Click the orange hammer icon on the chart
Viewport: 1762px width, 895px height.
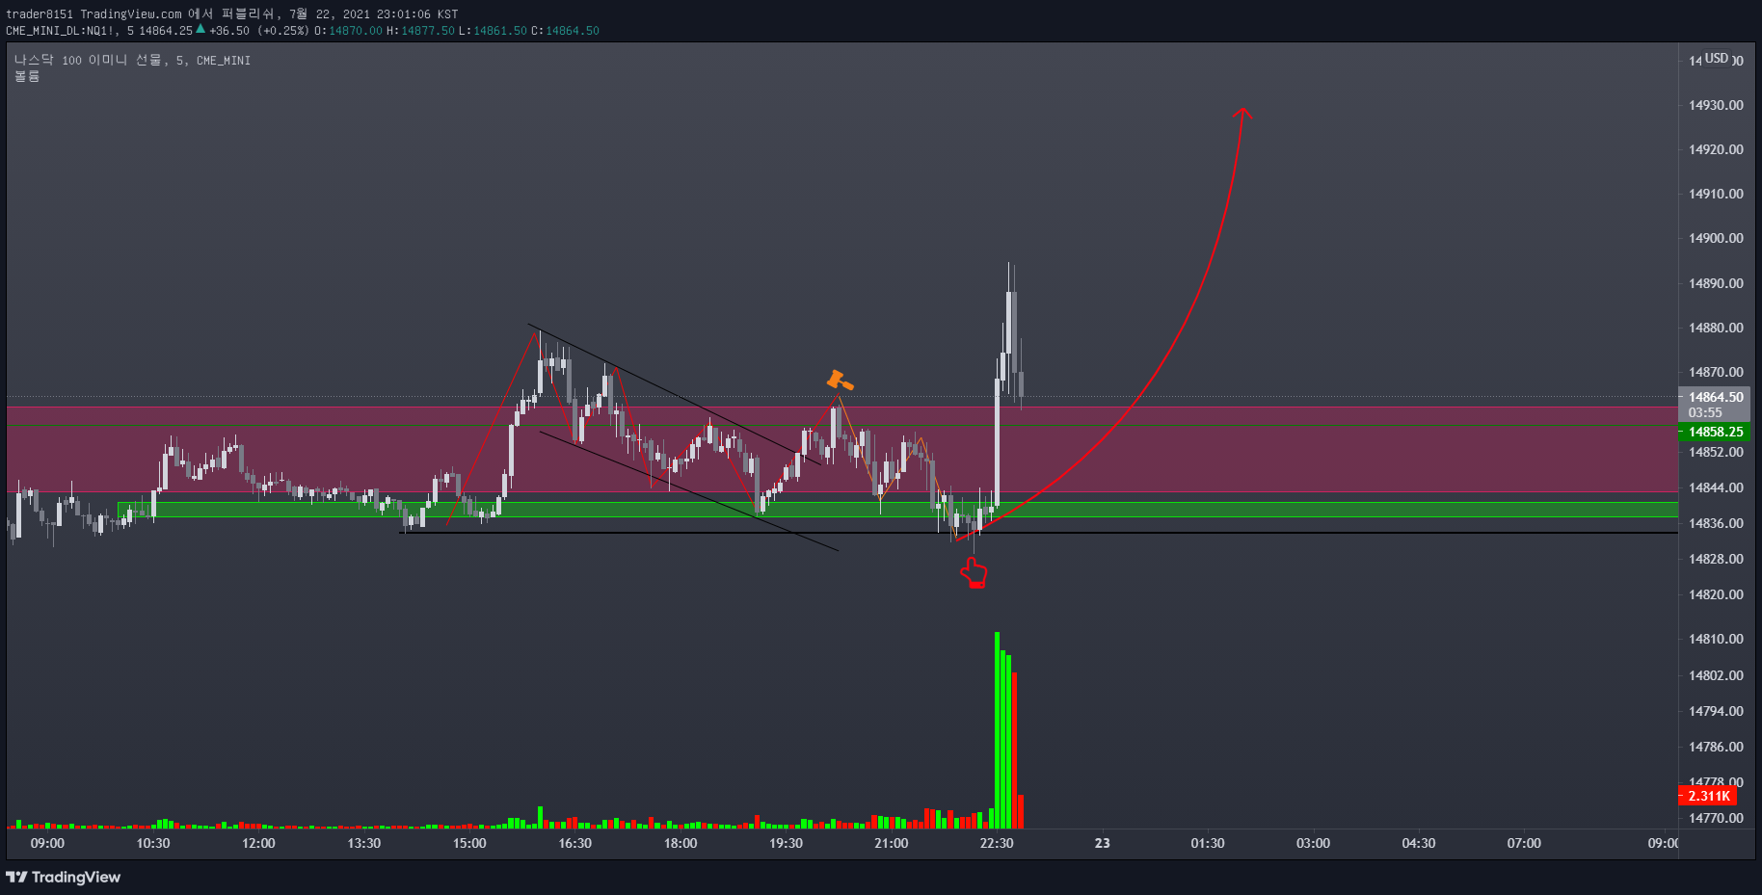840,381
